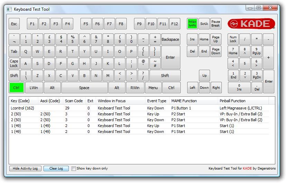Click the numpad plus key
Screen dimensions: 286x183
pyautogui.click(x=268, y=57)
